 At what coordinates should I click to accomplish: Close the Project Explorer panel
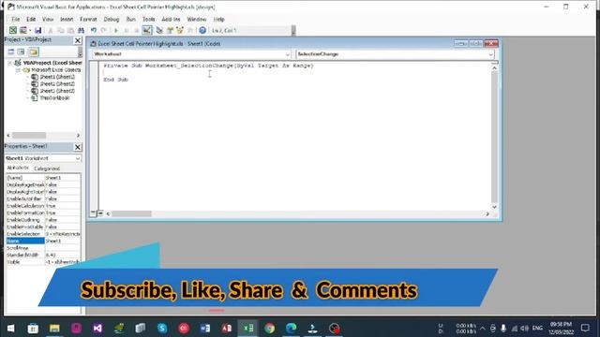(78, 40)
